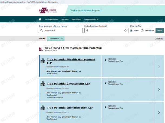Click the FCA logo
The image size is (165, 123).
48,11
